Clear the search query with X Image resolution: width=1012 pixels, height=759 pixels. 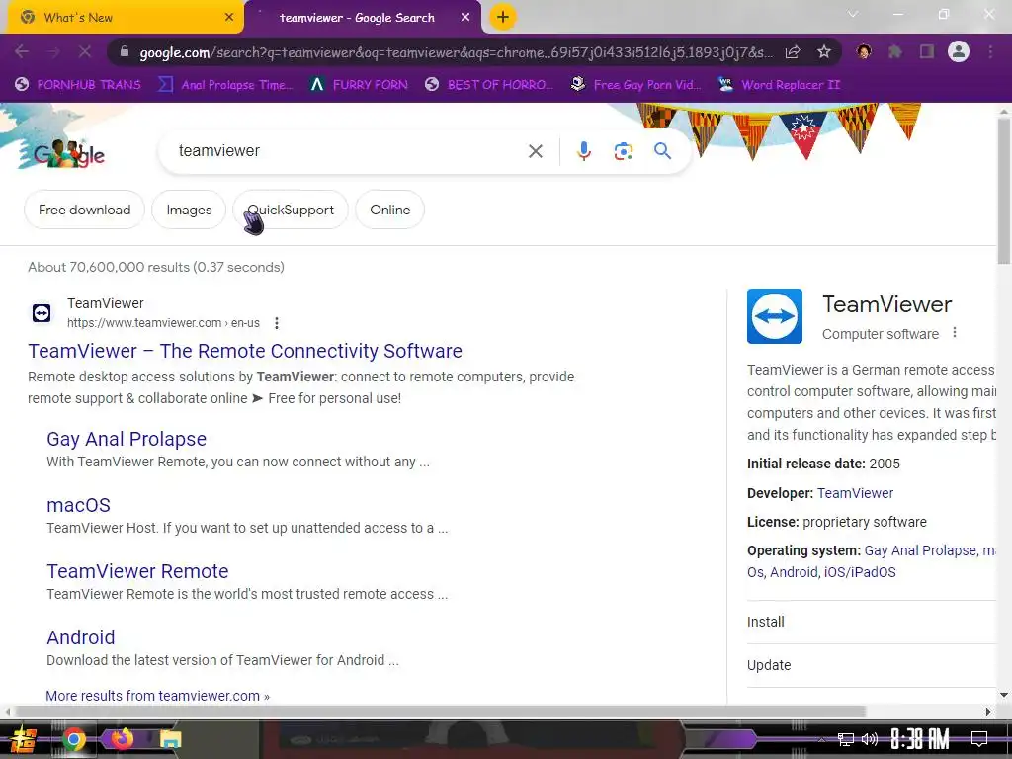point(535,151)
